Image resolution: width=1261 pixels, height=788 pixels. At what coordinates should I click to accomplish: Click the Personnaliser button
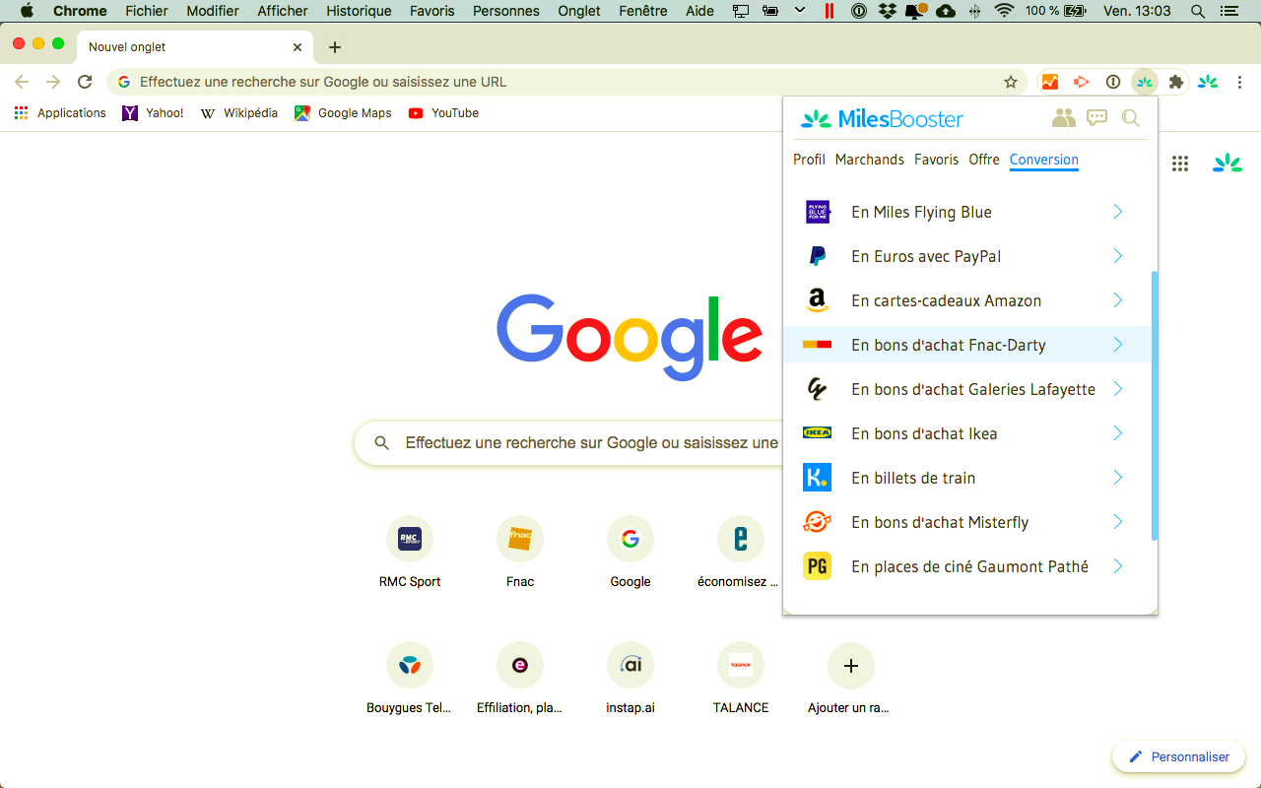[1179, 756]
